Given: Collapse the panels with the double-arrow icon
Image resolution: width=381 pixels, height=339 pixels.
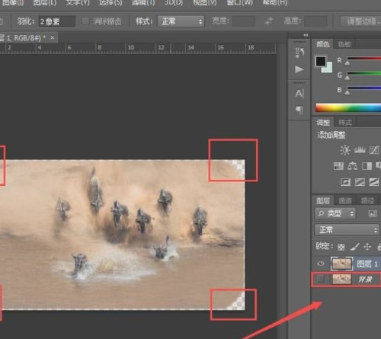Looking at the screenshot, I should 306,35.
